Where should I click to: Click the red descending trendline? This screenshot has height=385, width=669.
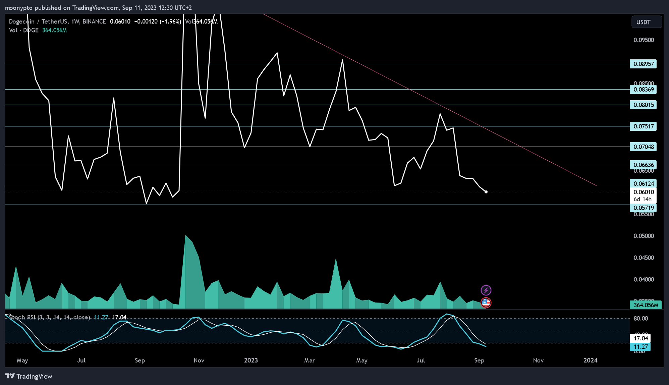pos(429,100)
